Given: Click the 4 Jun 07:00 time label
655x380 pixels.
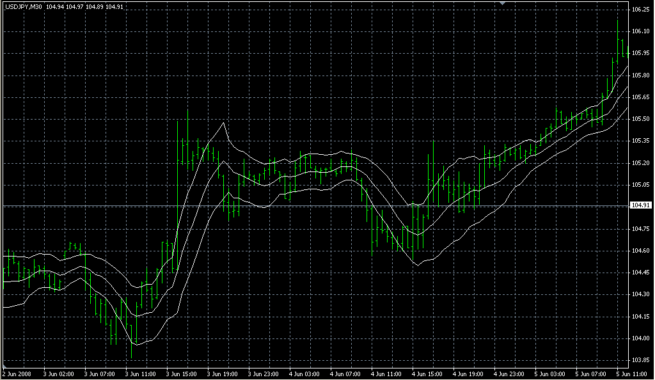Looking at the screenshot, I should click(345, 373).
